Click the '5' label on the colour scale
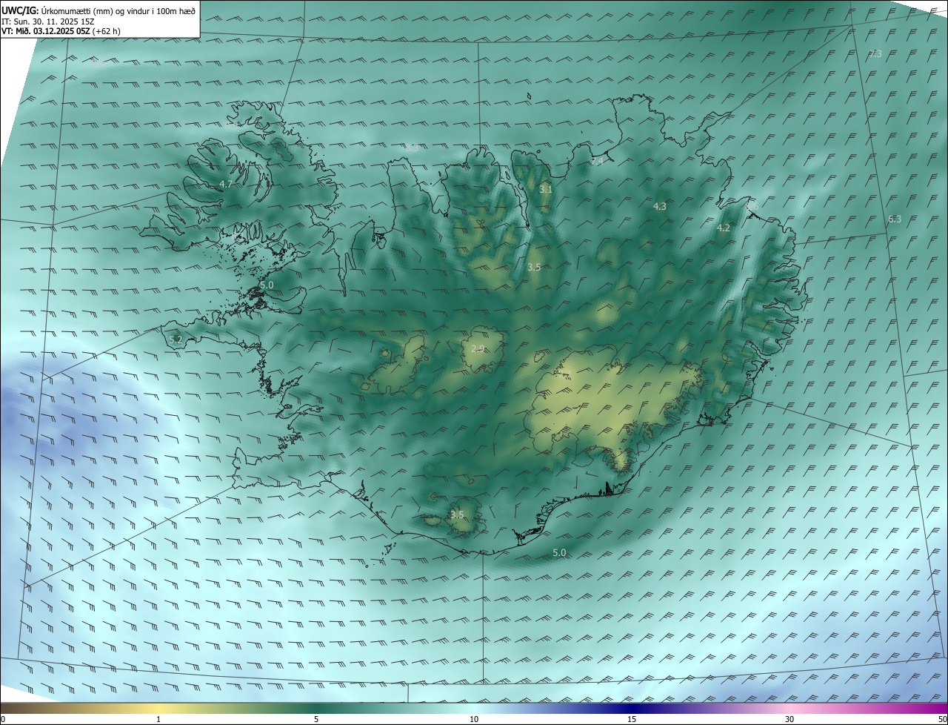 (316, 719)
